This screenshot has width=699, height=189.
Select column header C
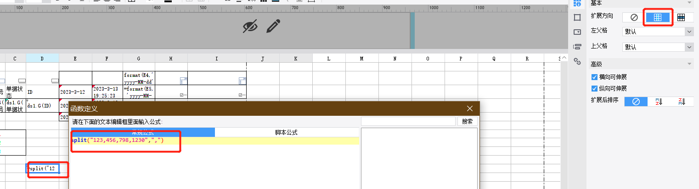point(15,58)
